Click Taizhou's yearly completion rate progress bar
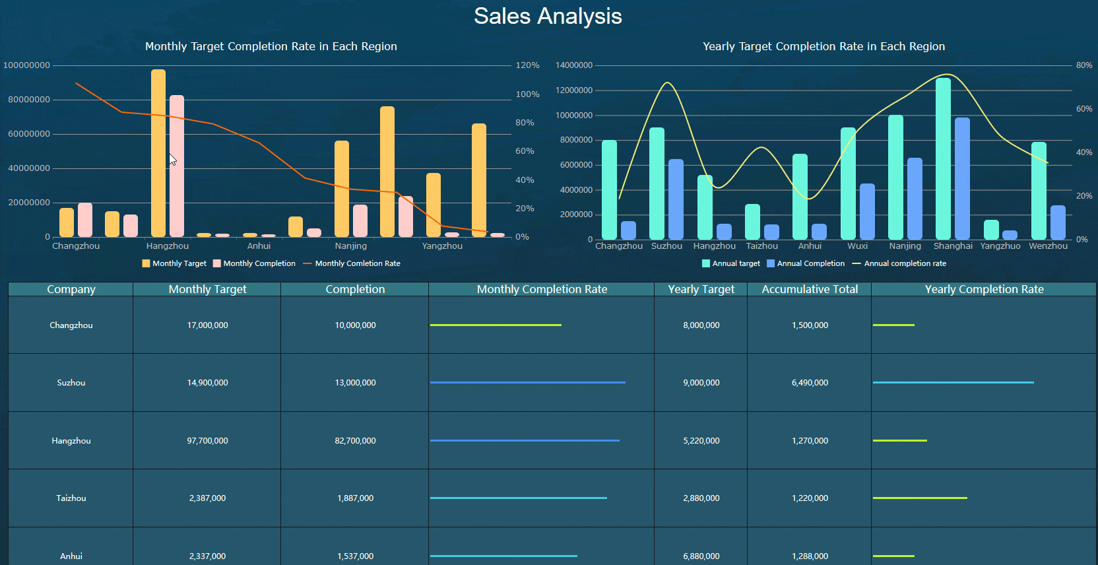The height and width of the screenshot is (565, 1098). 920,498
